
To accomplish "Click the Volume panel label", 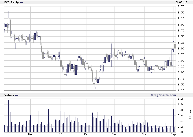I will (x=9, y=95).
